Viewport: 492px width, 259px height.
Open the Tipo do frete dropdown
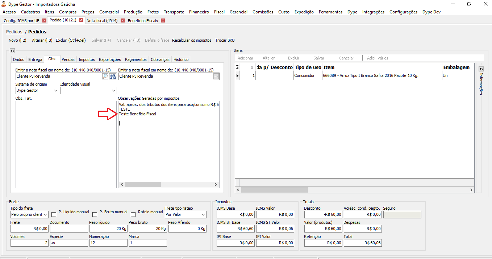(x=45, y=214)
